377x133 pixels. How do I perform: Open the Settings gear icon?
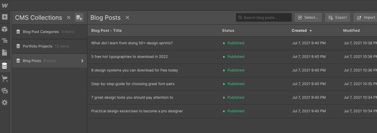5,102
